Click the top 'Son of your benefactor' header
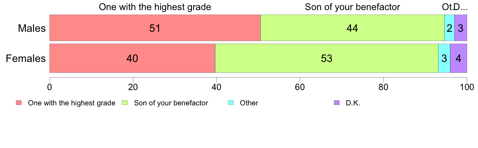The image size is (478, 148). pos(352,7)
